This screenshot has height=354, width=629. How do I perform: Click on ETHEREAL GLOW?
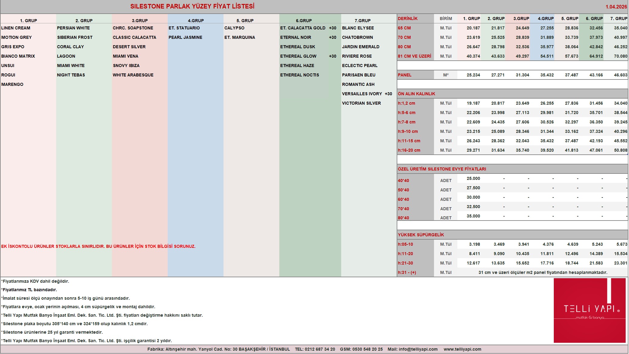click(298, 56)
